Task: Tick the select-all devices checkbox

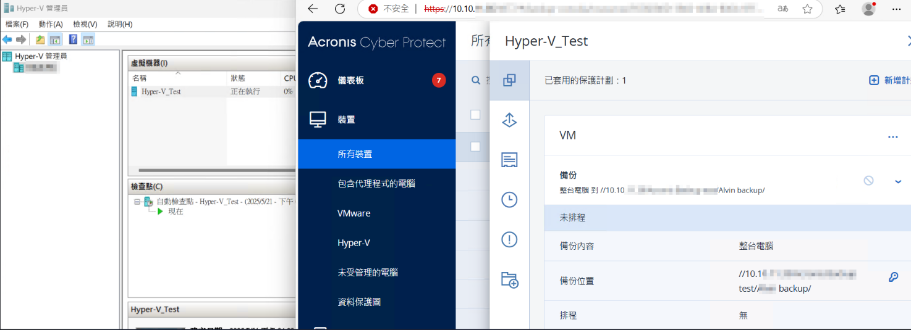Action: pyautogui.click(x=475, y=114)
